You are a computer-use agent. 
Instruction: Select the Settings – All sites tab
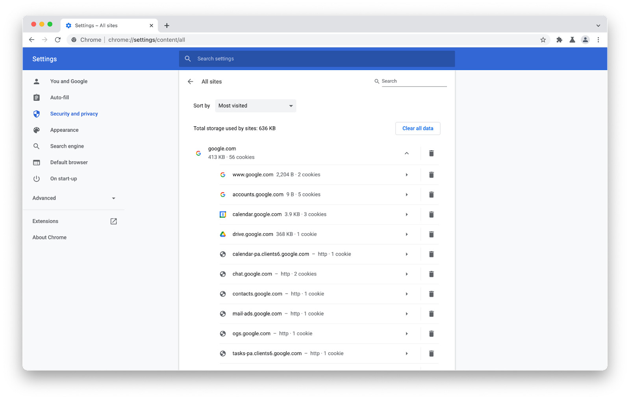point(109,26)
